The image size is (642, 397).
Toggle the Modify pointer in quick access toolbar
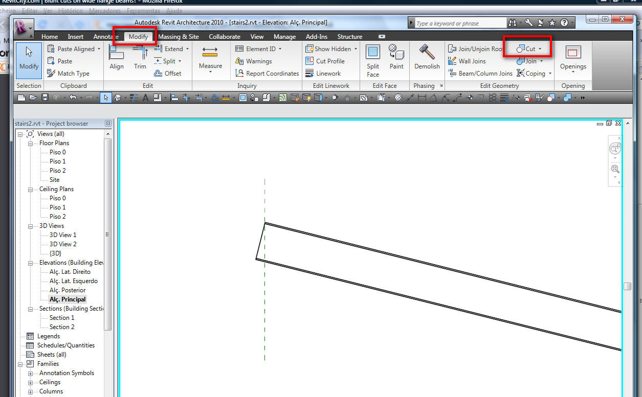pos(106,98)
